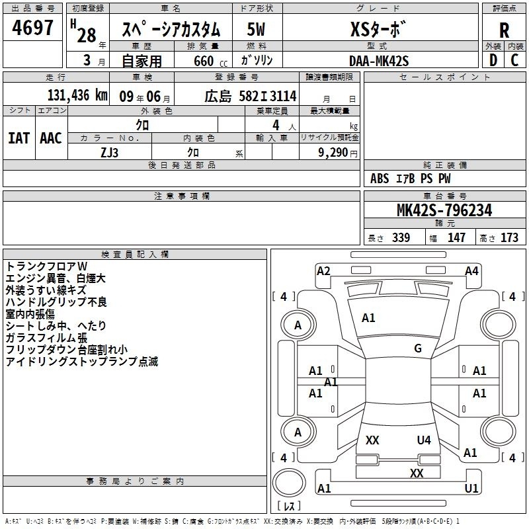529x529 pixels.
Task: Click the color number ZJ3
Action: coord(110,151)
